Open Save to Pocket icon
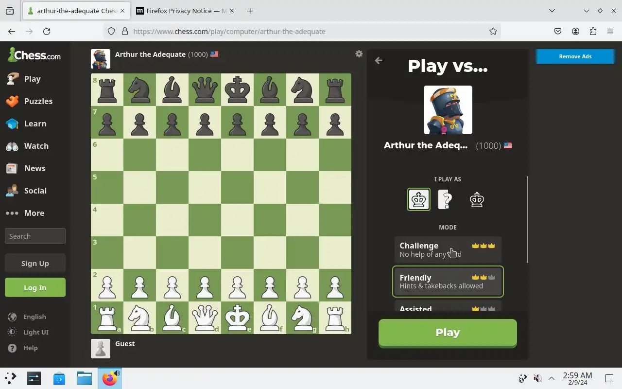Viewport: 622px width, 389px height. (558, 31)
